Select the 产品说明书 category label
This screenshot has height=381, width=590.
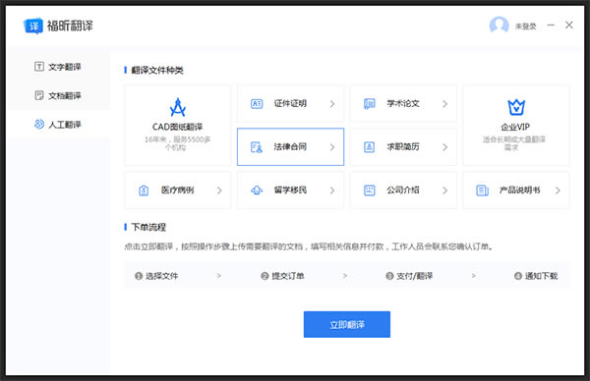click(519, 190)
